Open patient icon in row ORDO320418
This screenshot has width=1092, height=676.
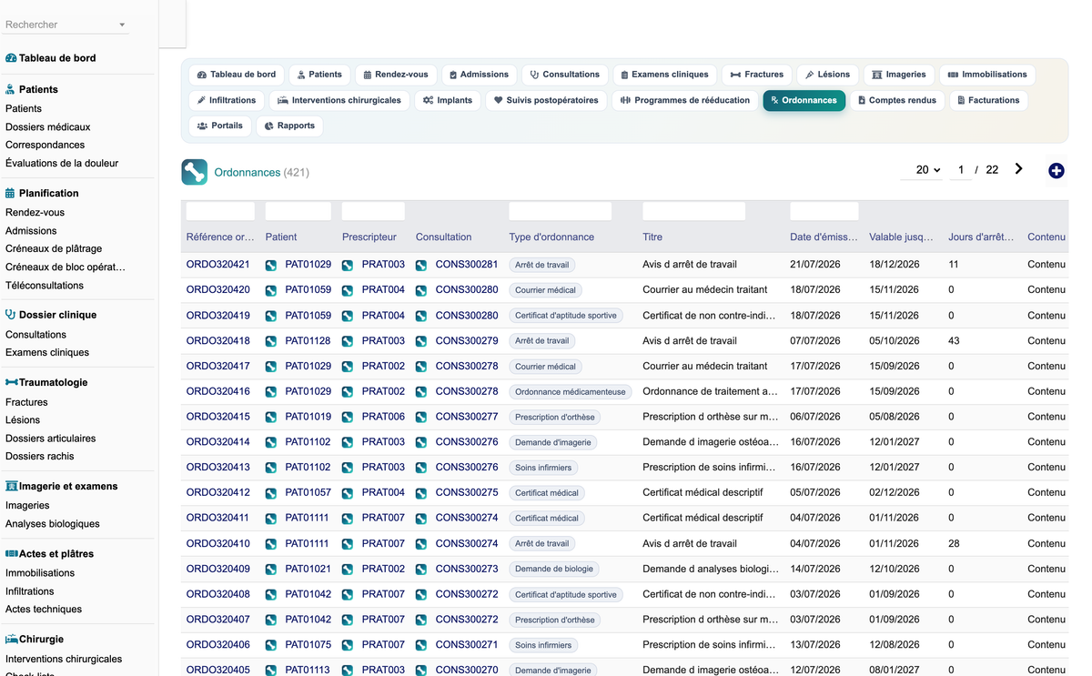[x=271, y=341]
